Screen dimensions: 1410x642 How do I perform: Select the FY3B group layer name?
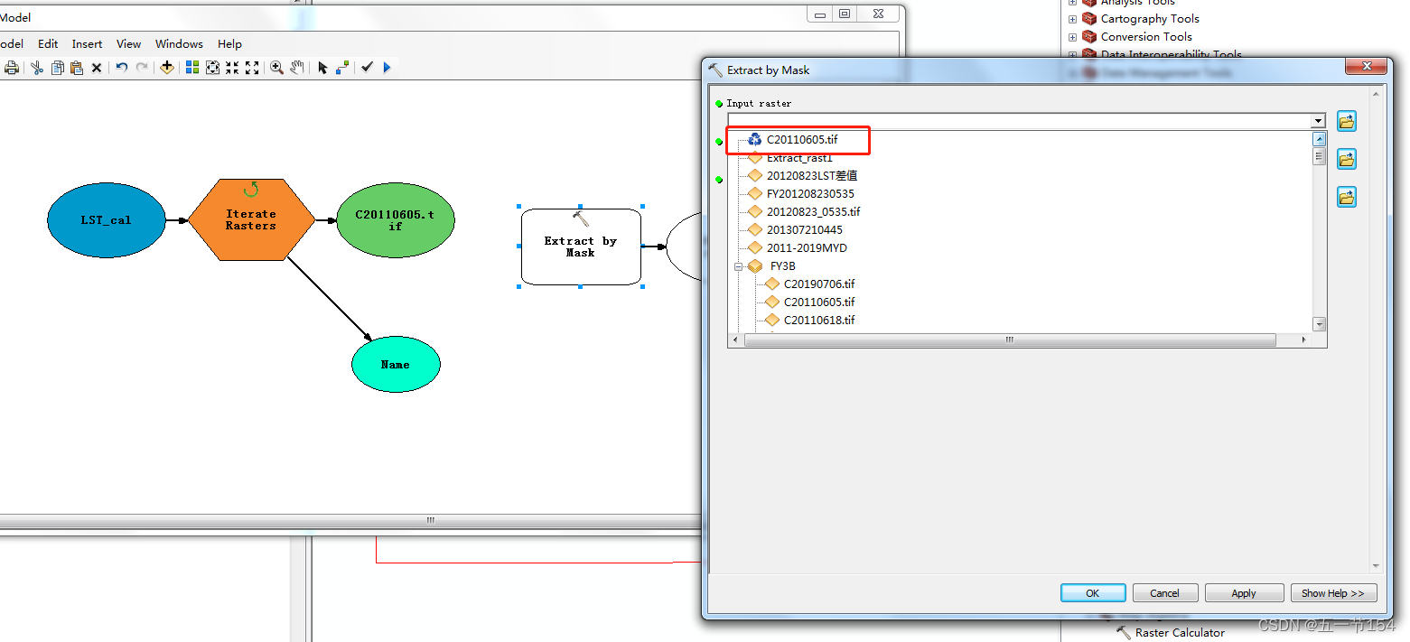pos(782,266)
